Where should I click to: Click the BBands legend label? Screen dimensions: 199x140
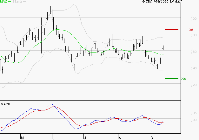click(18, 2)
